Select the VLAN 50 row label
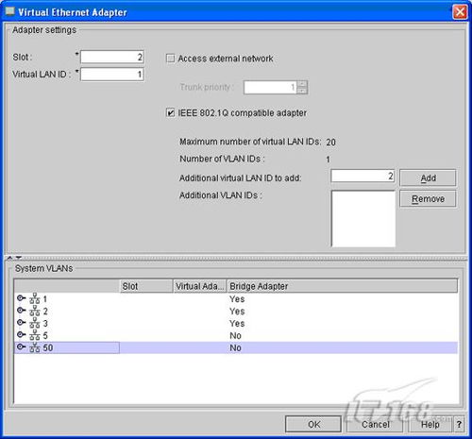The image size is (472, 439). click(x=48, y=347)
